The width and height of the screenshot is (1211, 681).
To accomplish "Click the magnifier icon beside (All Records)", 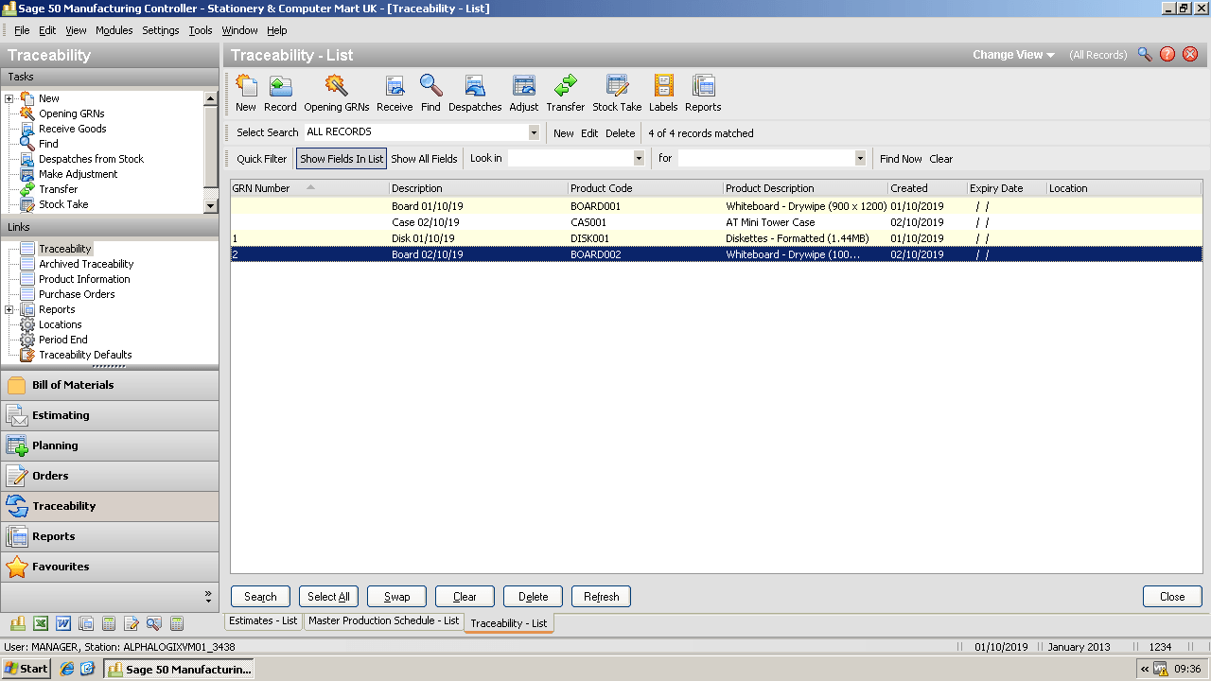I will pos(1145,55).
